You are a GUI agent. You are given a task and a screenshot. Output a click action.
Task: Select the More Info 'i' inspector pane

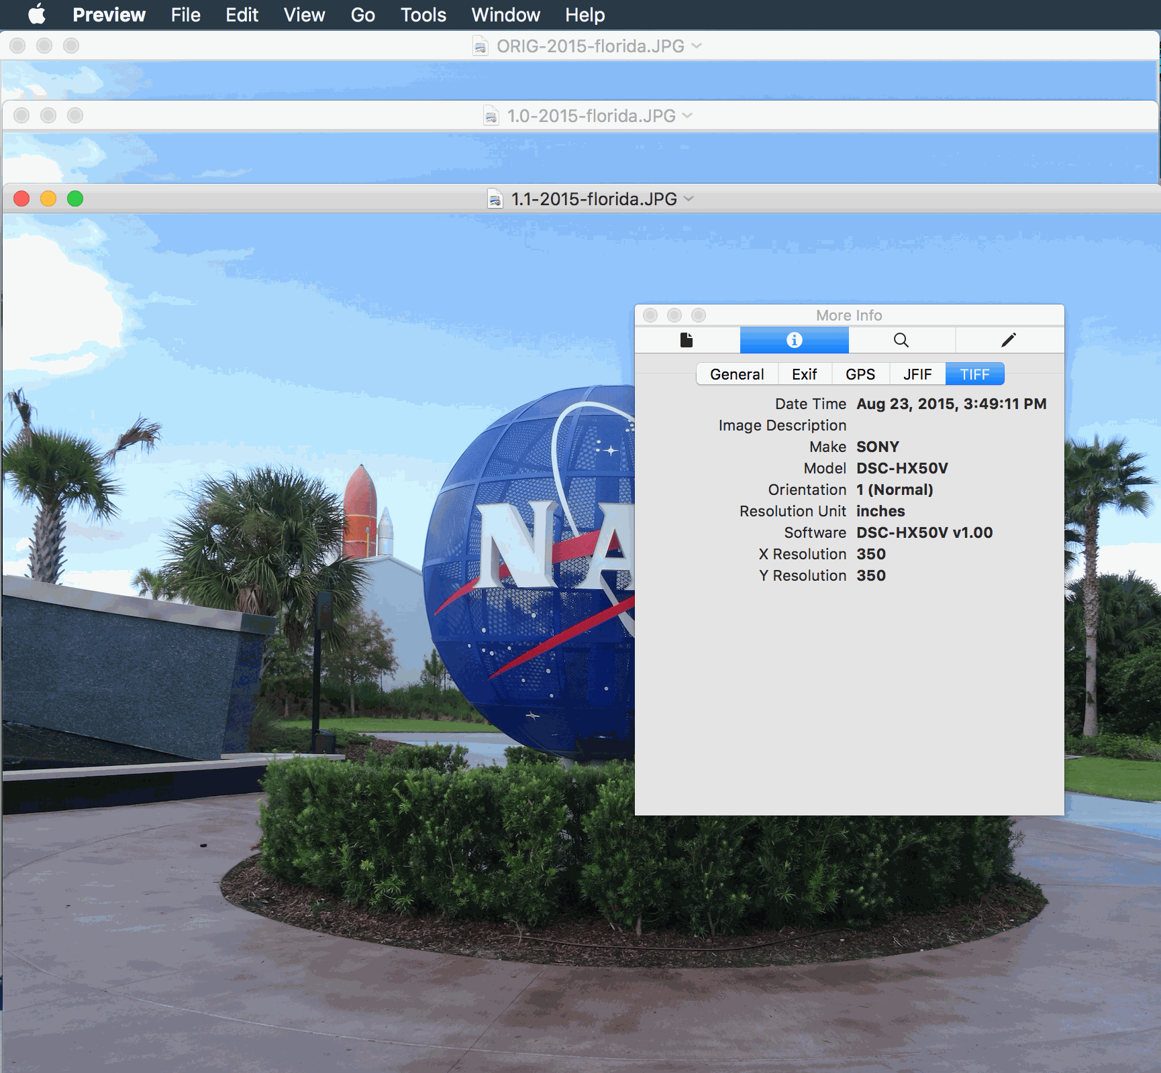[x=794, y=340]
